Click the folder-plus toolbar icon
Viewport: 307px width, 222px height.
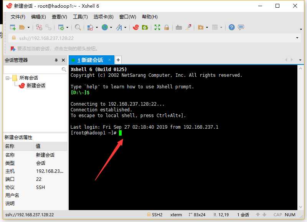(x=201, y=27)
